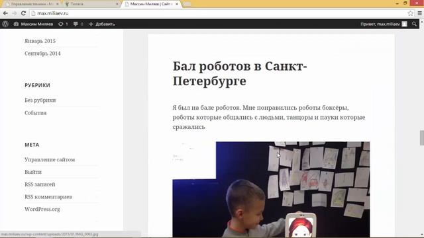
Task: Open the Январь 2015 archive
Action: pyautogui.click(x=40, y=41)
